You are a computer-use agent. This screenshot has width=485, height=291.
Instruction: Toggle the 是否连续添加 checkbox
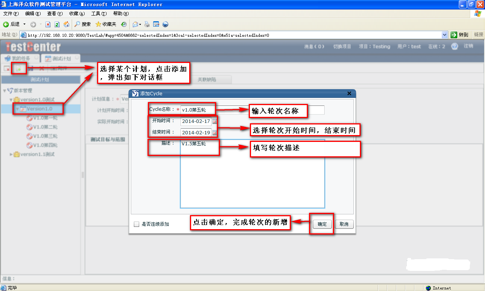click(137, 224)
